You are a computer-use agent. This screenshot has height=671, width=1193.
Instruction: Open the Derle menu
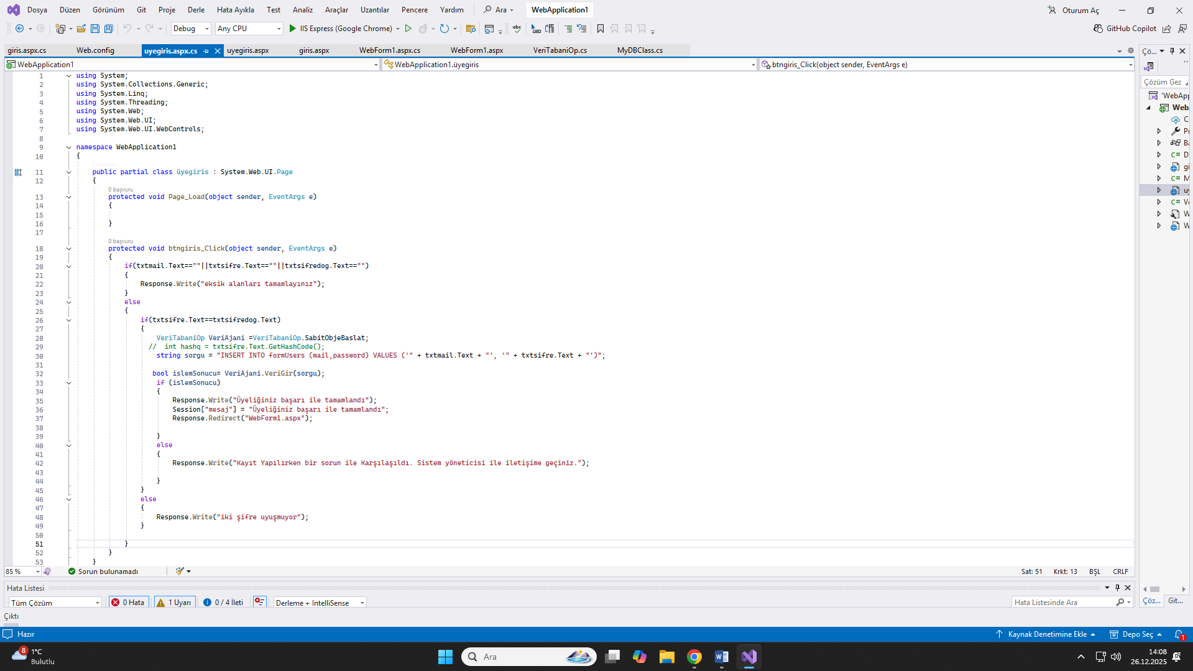[x=196, y=10]
